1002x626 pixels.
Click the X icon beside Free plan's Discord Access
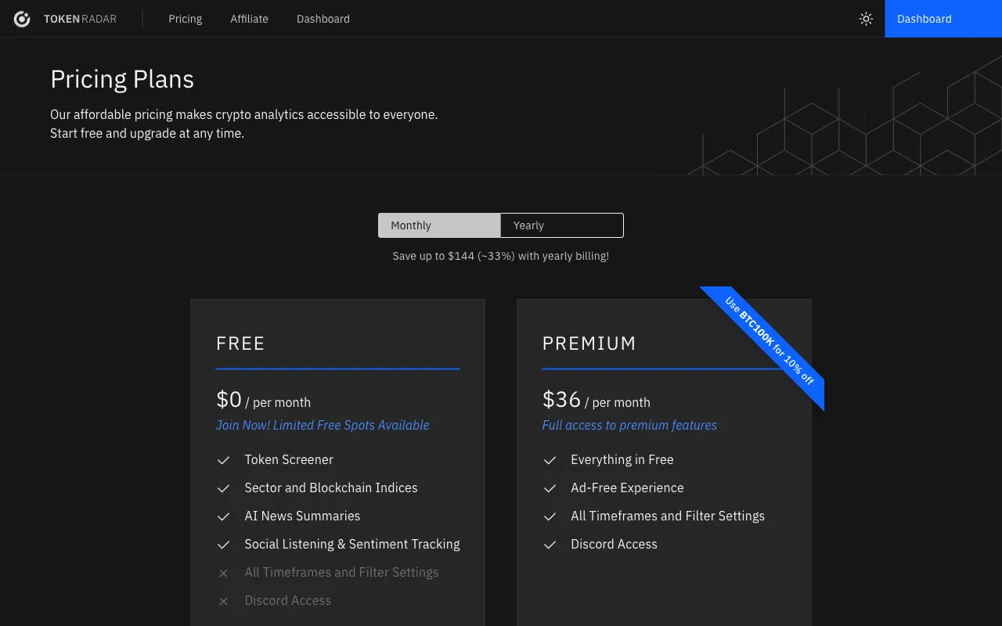click(x=223, y=601)
